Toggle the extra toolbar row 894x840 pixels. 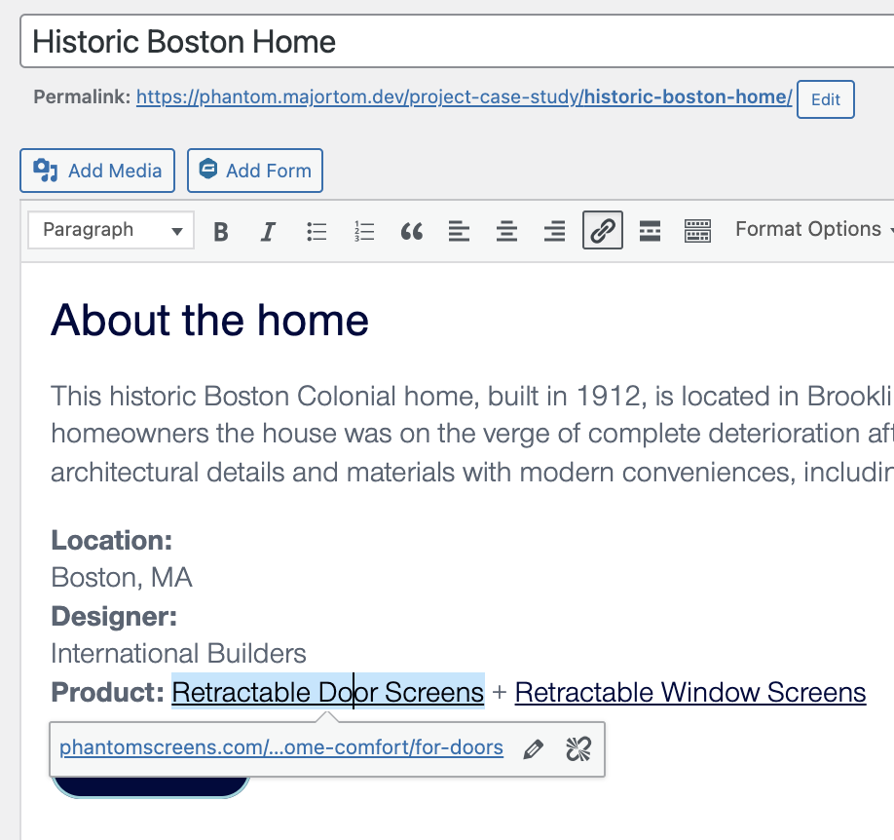pyautogui.click(x=698, y=231)
